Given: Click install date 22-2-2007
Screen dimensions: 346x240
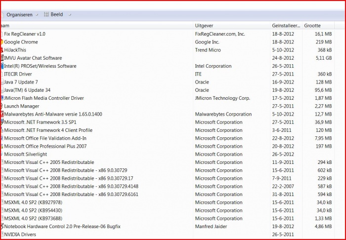Looking at the screenshot, I should pyautogui.click(x=283, y=186).
